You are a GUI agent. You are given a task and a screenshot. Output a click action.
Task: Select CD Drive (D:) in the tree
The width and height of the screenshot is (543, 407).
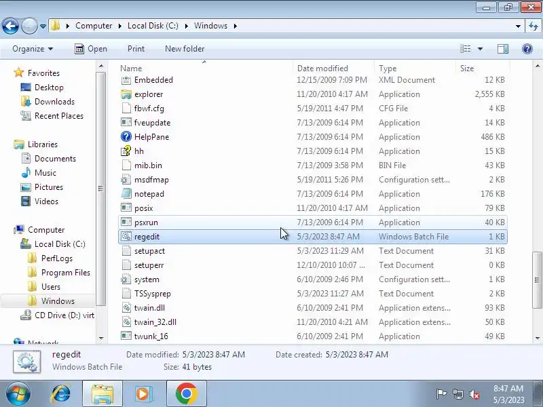tap(64, 315)
